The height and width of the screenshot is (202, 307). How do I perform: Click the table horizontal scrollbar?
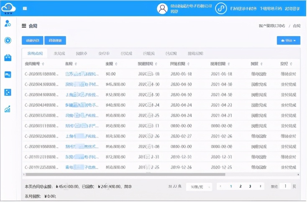click(125, 174)
